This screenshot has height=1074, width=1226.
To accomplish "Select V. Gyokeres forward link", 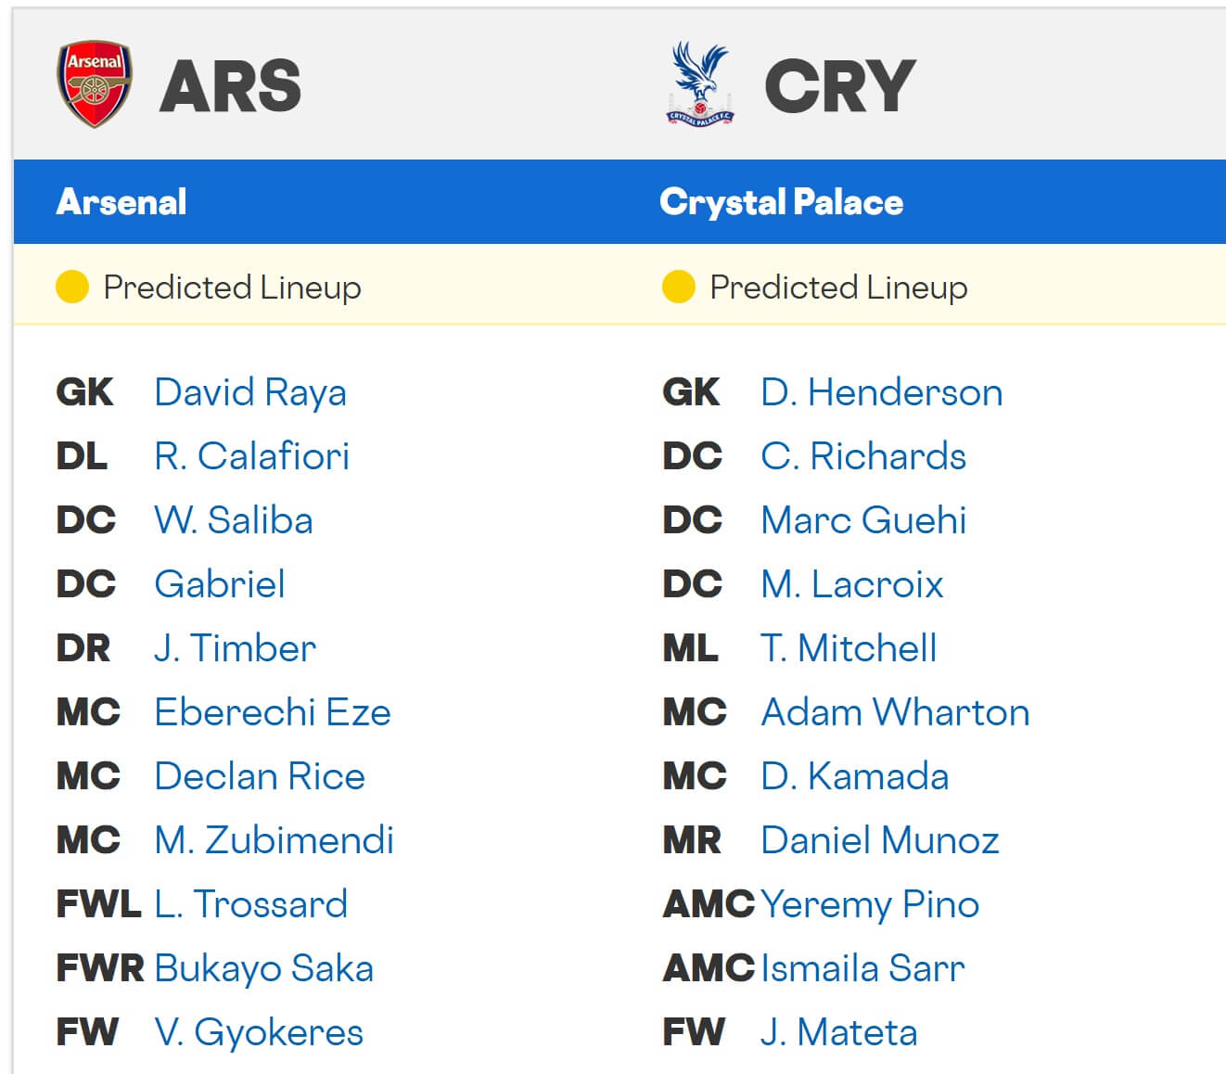I will click(259, 1032).
